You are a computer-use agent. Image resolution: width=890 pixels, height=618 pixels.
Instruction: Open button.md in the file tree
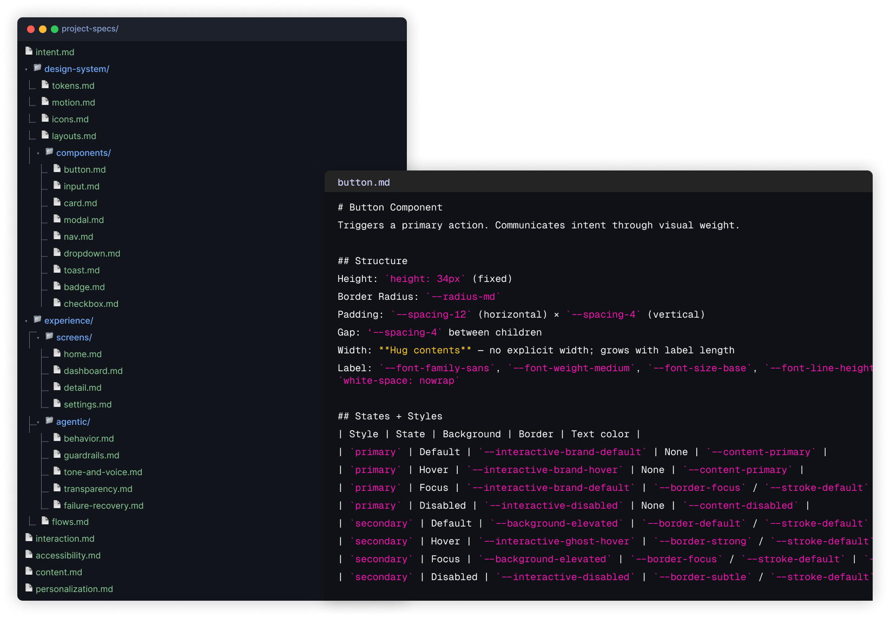(x=85, y=169)
